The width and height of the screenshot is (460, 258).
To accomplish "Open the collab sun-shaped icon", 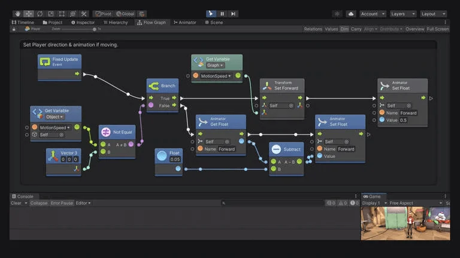I will (x=337, y=14).
